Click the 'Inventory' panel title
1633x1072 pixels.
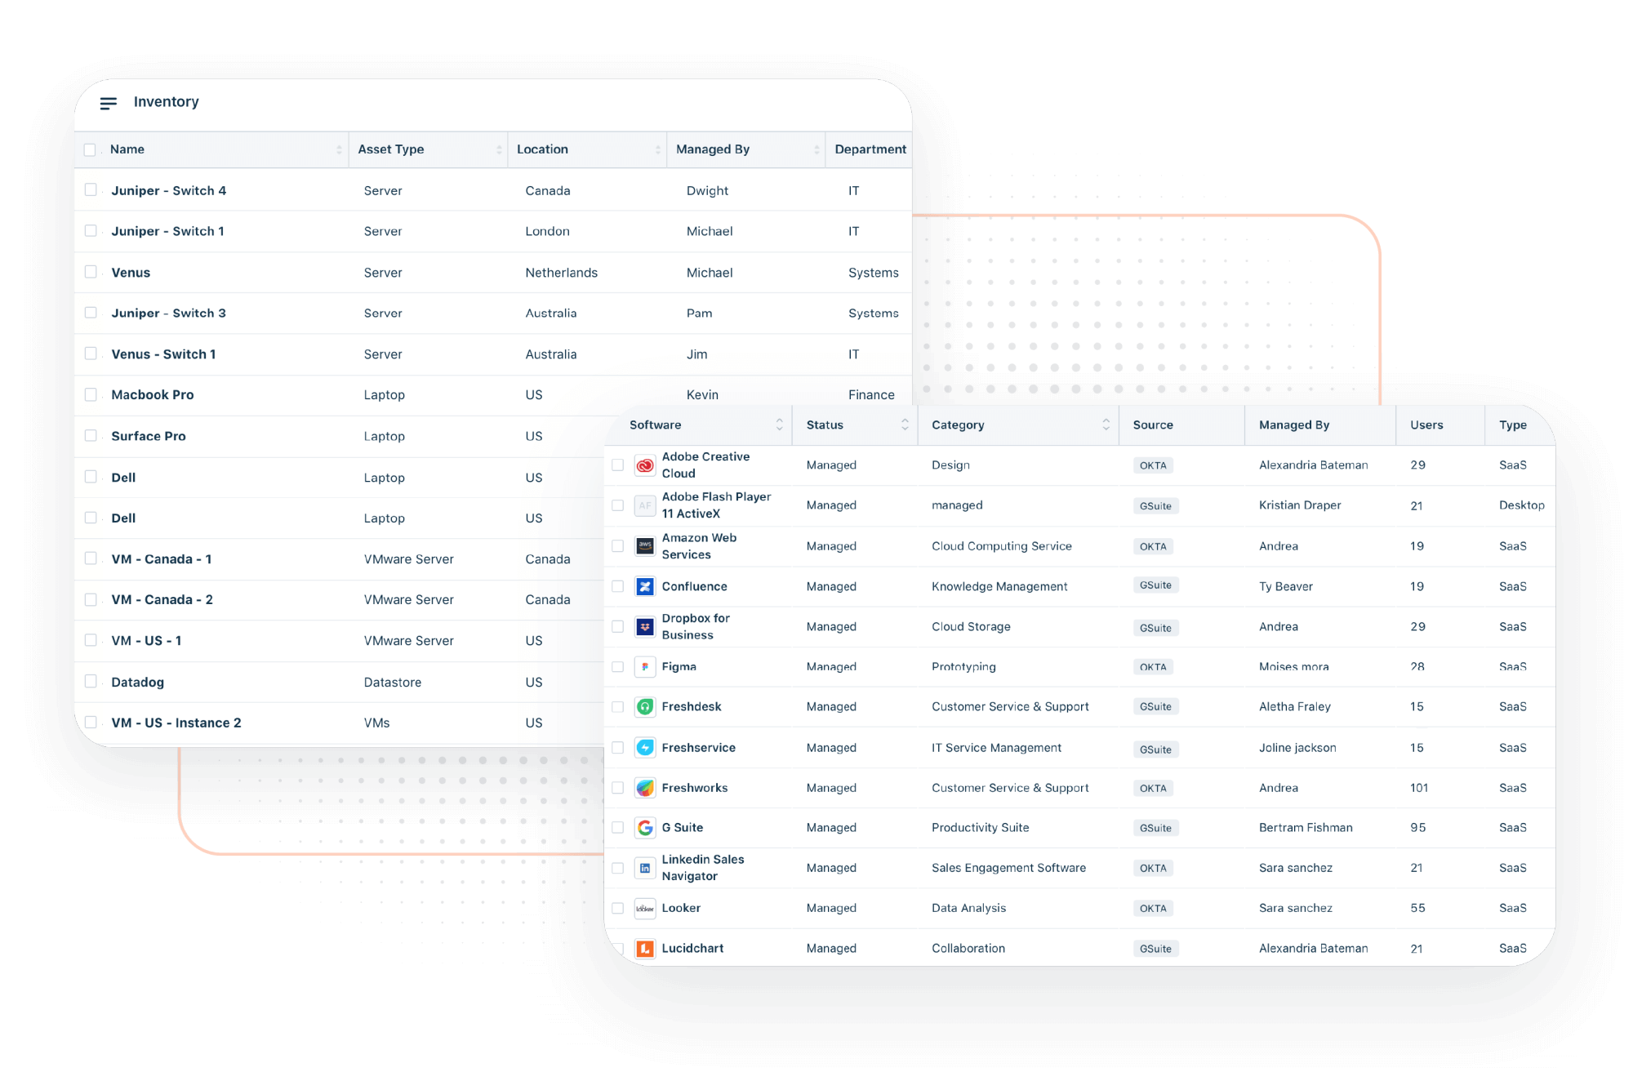[x=167, y=101]
